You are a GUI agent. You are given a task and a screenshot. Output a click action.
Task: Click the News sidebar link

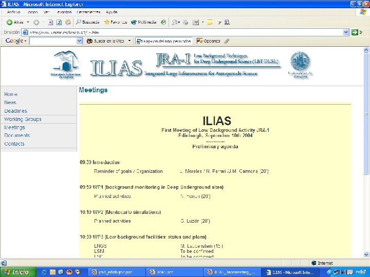[10, 103]
